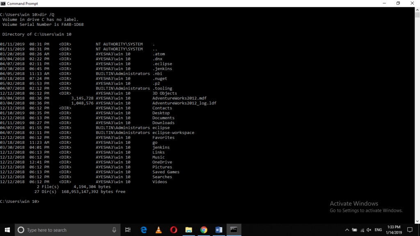Open the network connections tray icon

361,230
